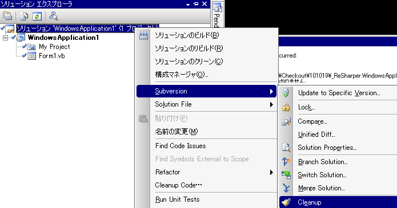
Task: Click the Cleanup broom icon
Action: (x=286, y=202)
